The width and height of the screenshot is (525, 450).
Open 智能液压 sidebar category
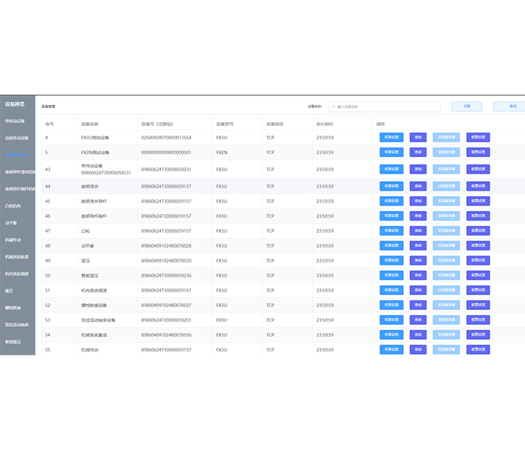13,342
